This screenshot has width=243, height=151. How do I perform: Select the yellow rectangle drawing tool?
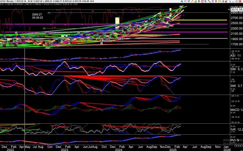click(219, 1)
